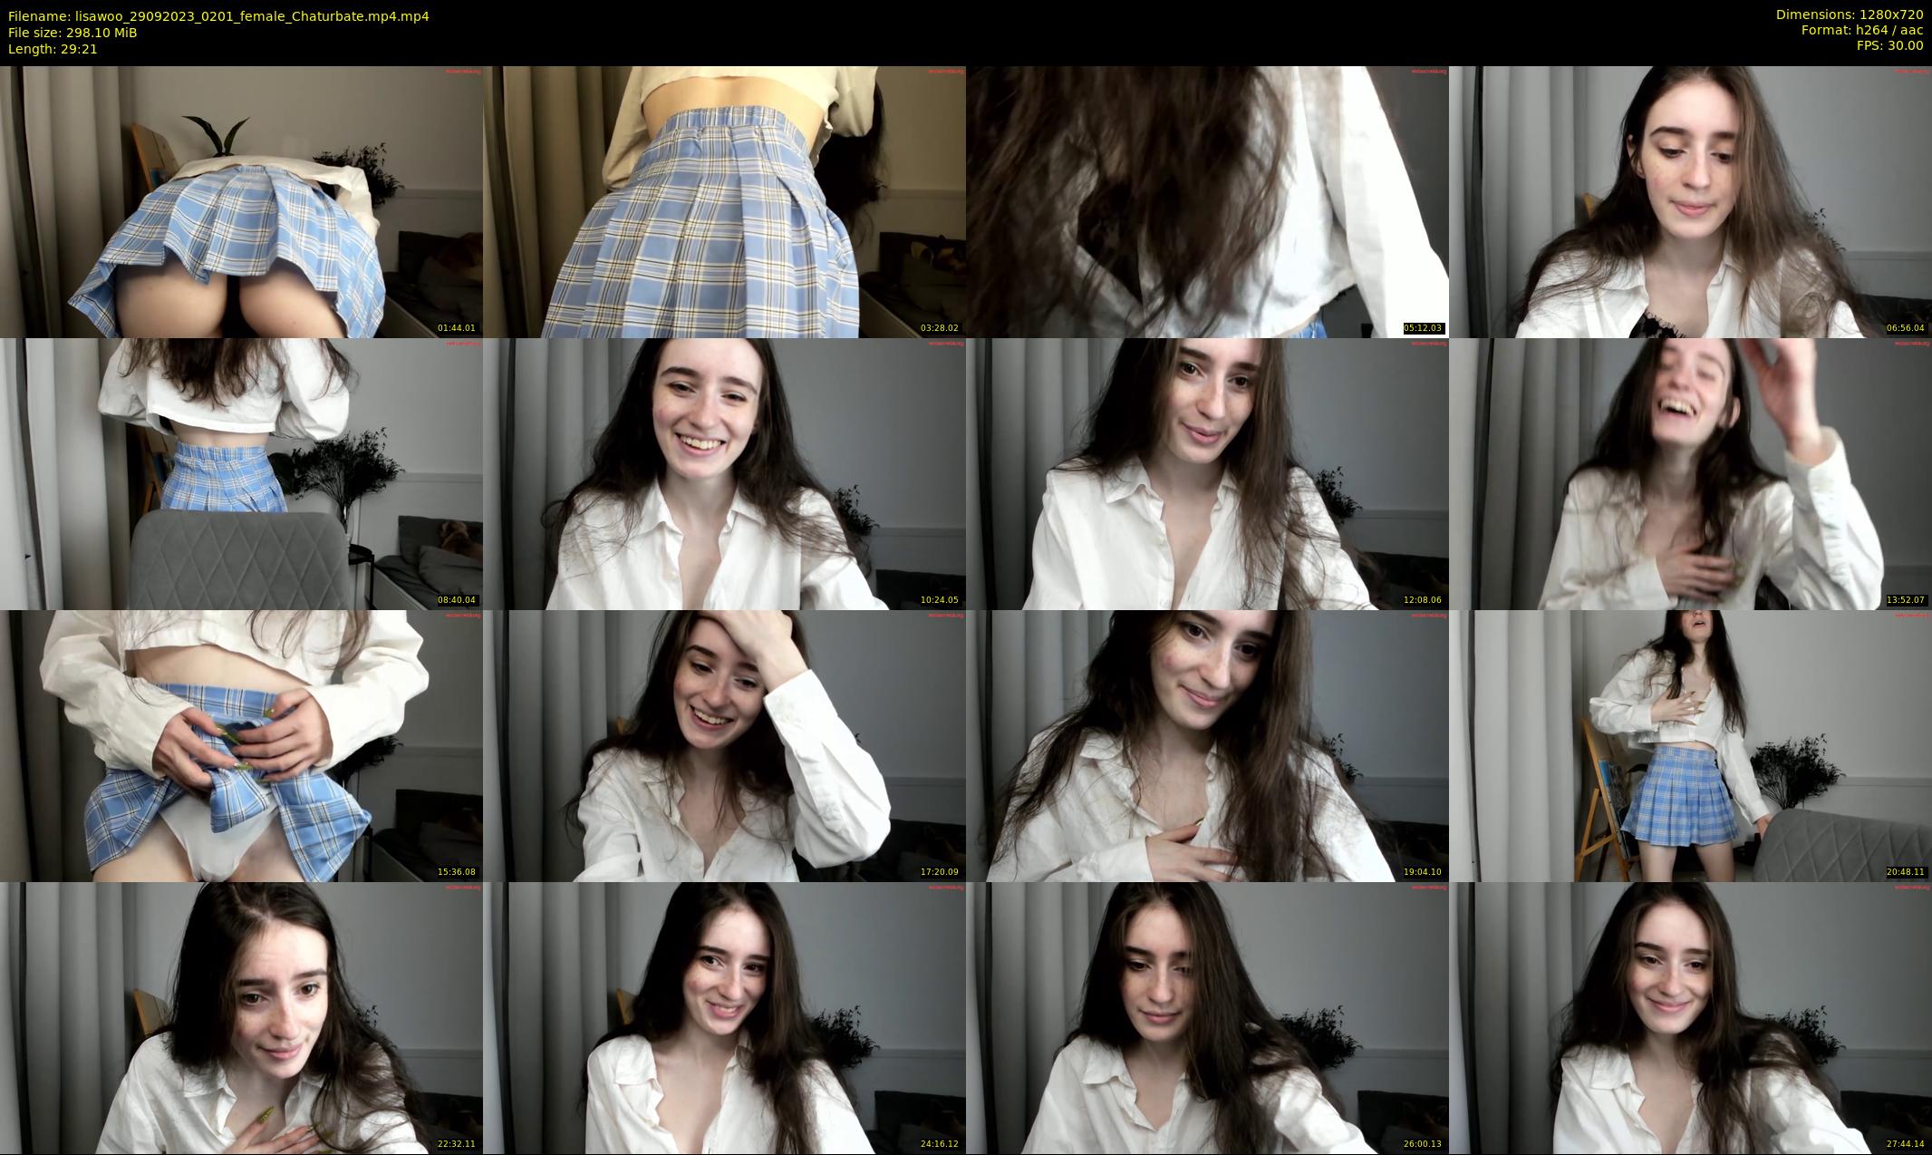The height and width of the screenshot is (1155, 1932).
Task: Open the thumbnail at 05:12.03
Action: point(1207,201)
